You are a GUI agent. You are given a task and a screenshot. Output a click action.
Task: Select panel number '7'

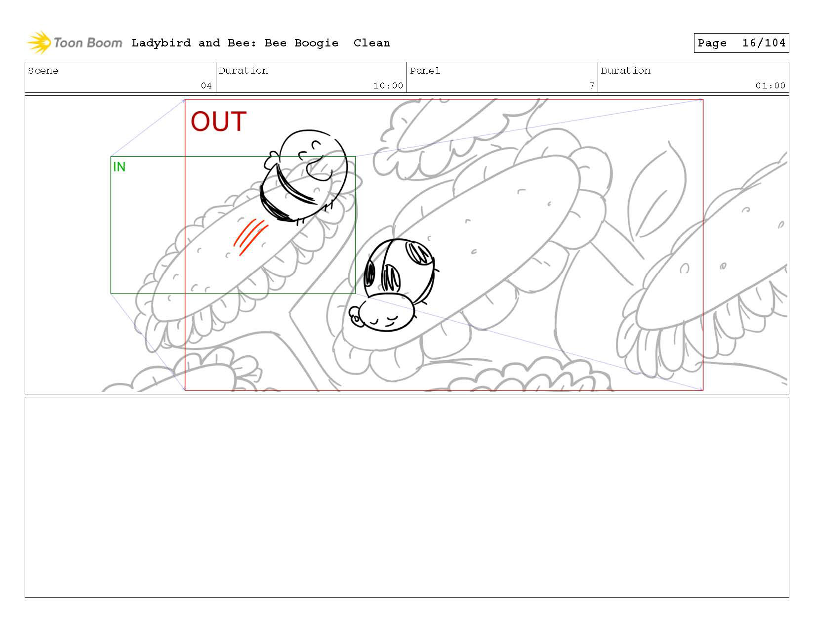pyautogui.click(x=591, y=85)
